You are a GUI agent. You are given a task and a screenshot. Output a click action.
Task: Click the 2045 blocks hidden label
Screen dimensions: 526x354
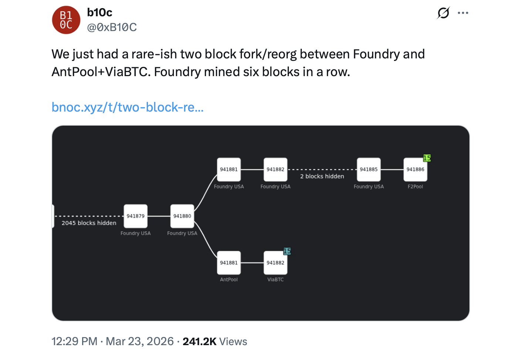(x=89, y=223)
